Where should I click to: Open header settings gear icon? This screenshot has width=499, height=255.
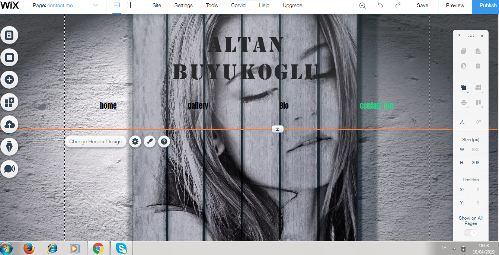click(x=135, y=141)
